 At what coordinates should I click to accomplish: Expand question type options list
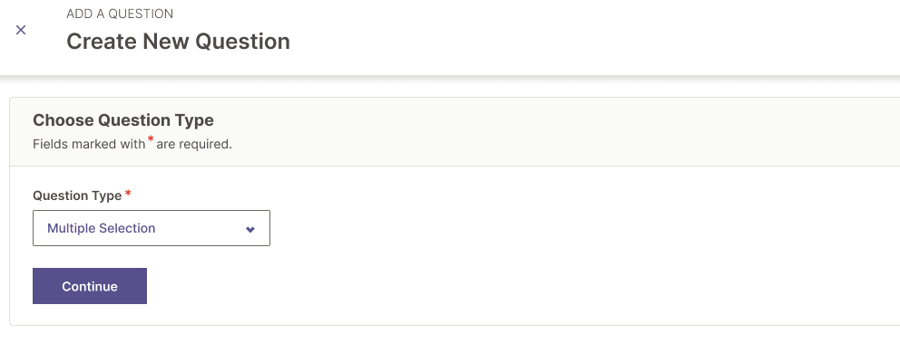pos(151,228)
